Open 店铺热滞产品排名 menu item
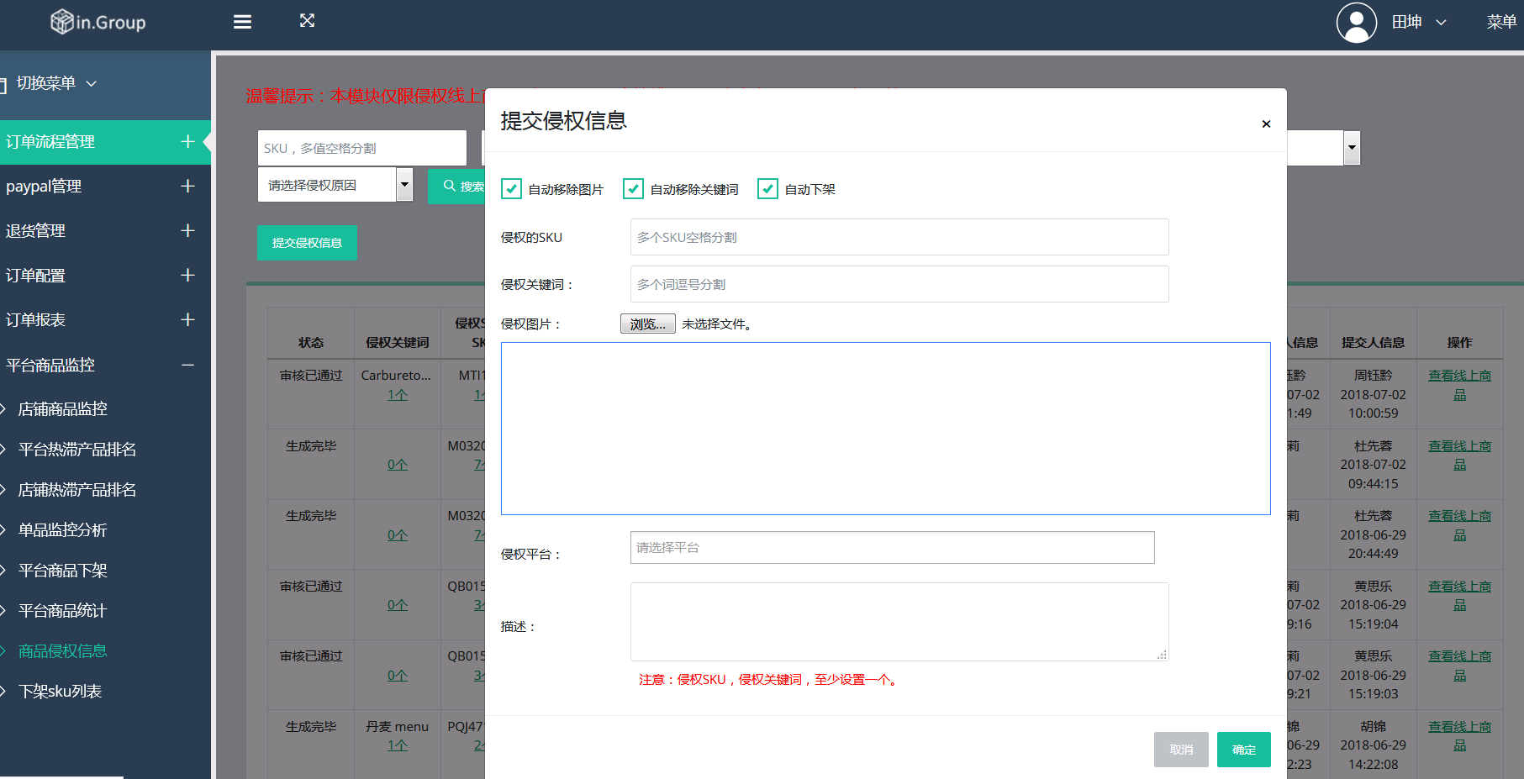Image resolution: width=1524 pixels, height=779 pixels. tap(77, 490)
